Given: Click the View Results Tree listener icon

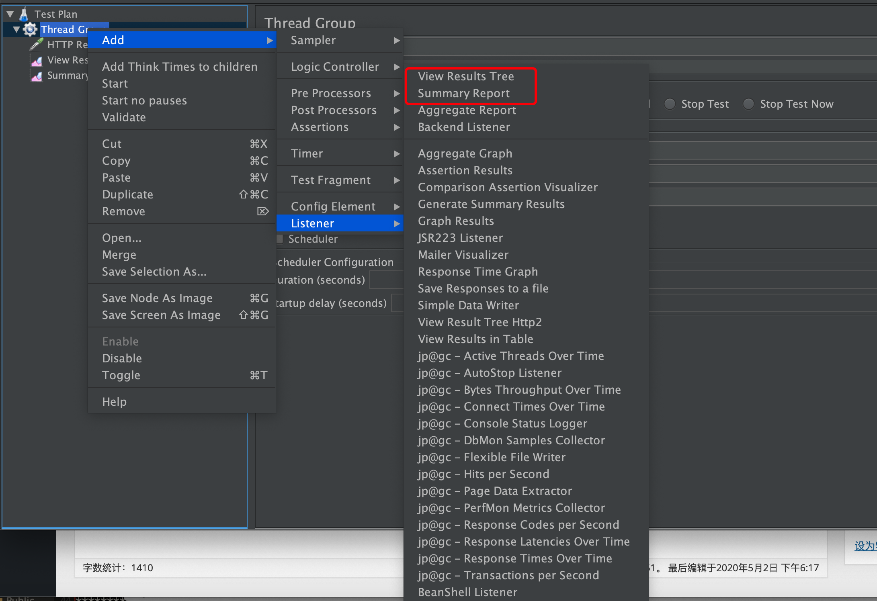Looking at the screenshot, I should tap(37, 61).
